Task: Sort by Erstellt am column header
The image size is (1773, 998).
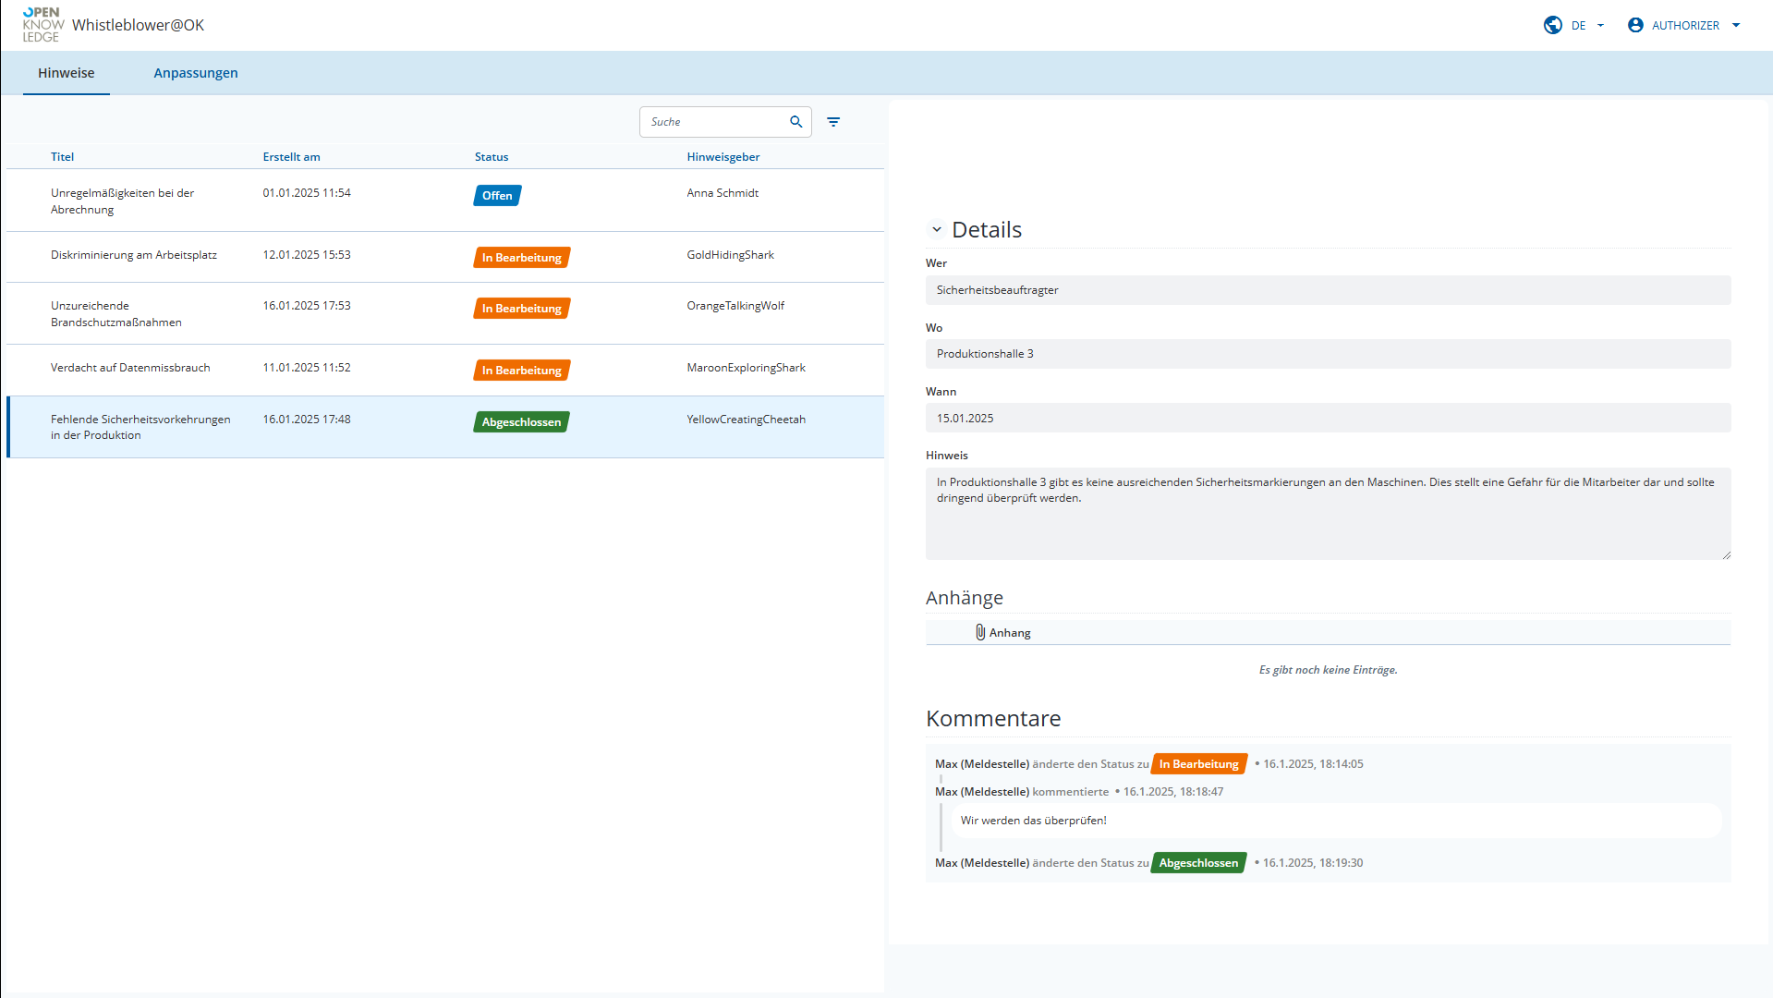Action: [291, 157]
